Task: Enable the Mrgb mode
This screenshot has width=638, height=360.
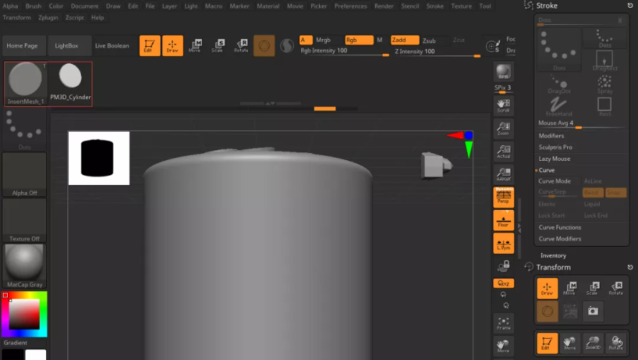Action: coord(323,40)
